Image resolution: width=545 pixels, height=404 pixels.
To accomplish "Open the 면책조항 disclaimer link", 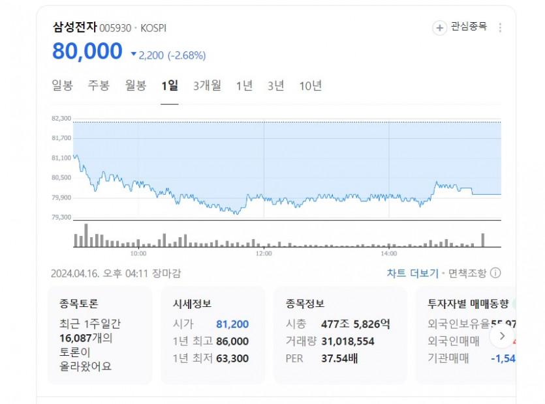I will [467, 273].
